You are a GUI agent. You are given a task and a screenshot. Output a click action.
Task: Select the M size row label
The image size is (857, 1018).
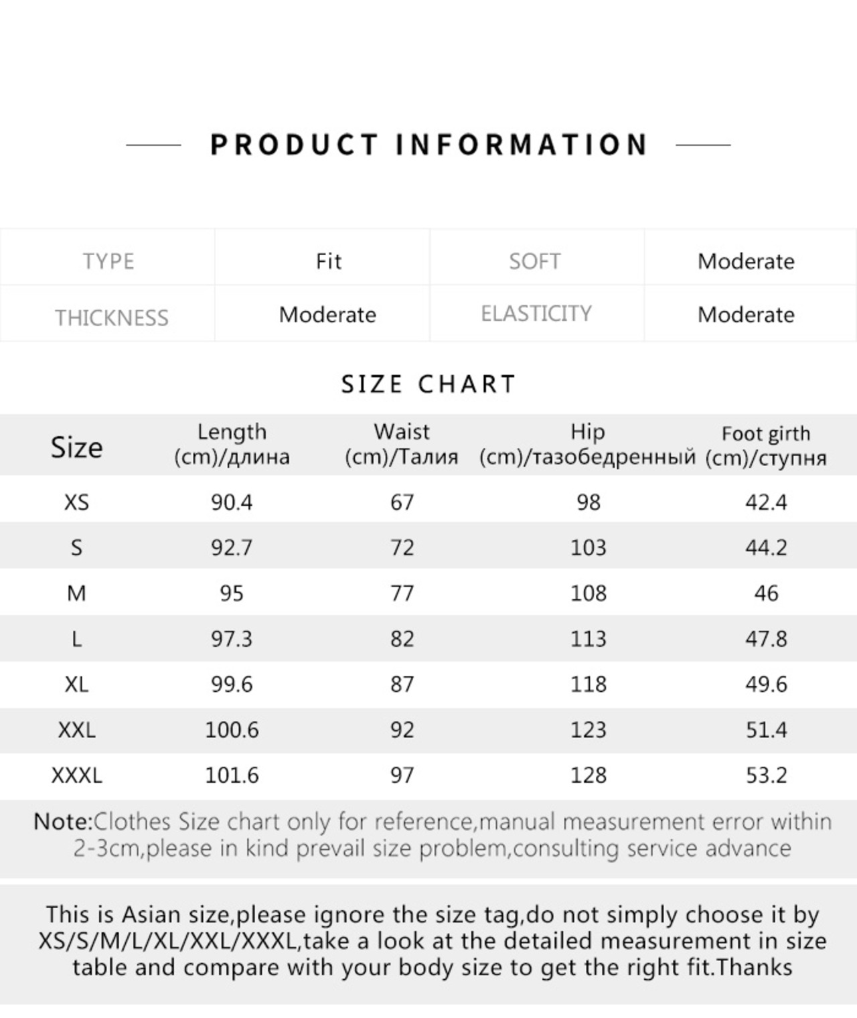(x=76, y=593)
